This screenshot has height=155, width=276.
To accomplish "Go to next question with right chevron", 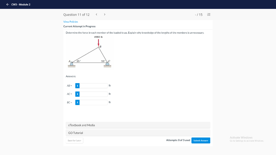I will coord(105,14).
